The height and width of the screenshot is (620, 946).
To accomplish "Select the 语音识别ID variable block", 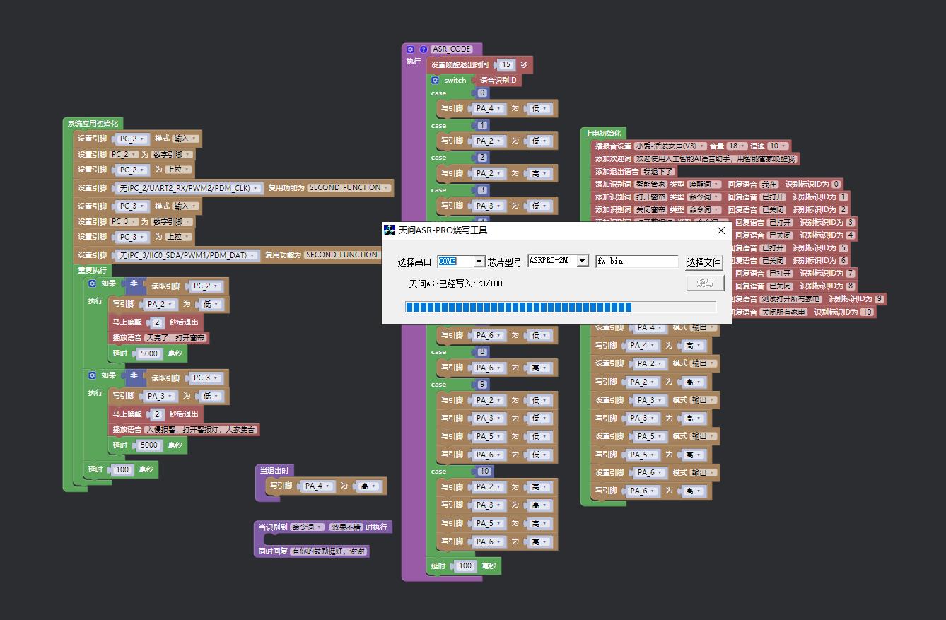I will pos(498,80).
